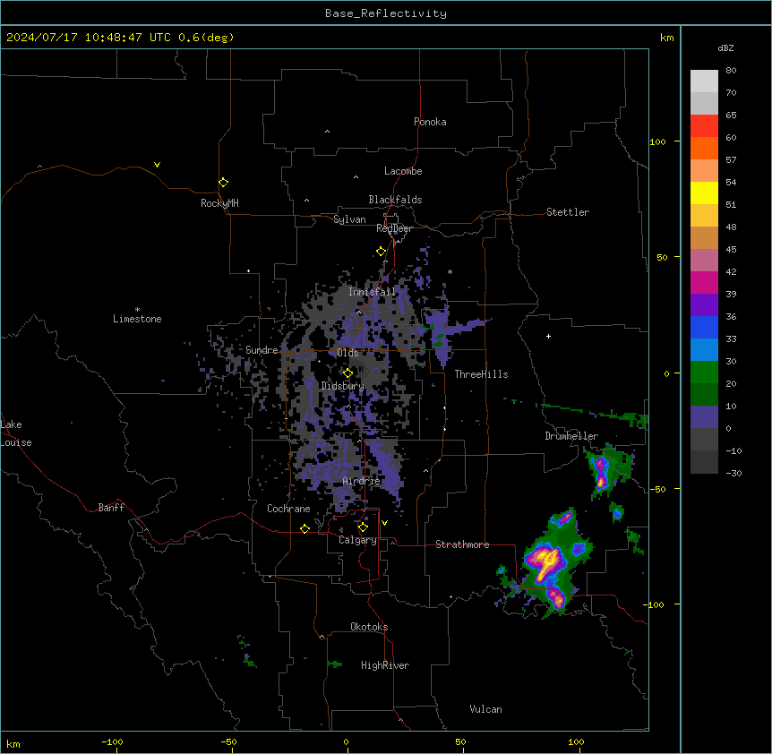Viewport: 772px width, 754px height.
Task: Click the Blackfalds city label
Action: coord(395,200)
